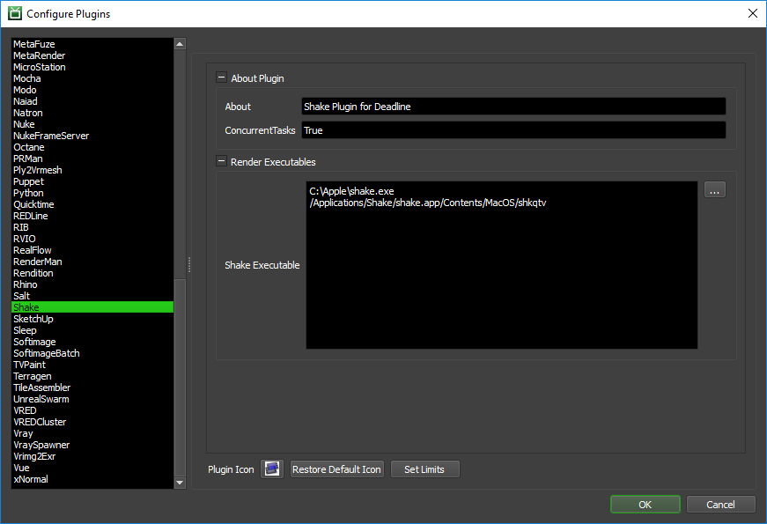Edit the ConcurrentTasks value field
This screenshot has height=524, width=767.
coord(515,129)
